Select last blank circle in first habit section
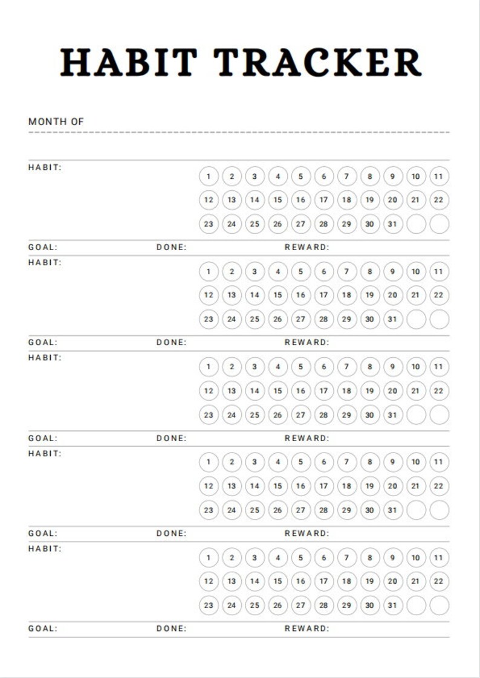Viewport: 480px width, 678px height. (439, 224)
